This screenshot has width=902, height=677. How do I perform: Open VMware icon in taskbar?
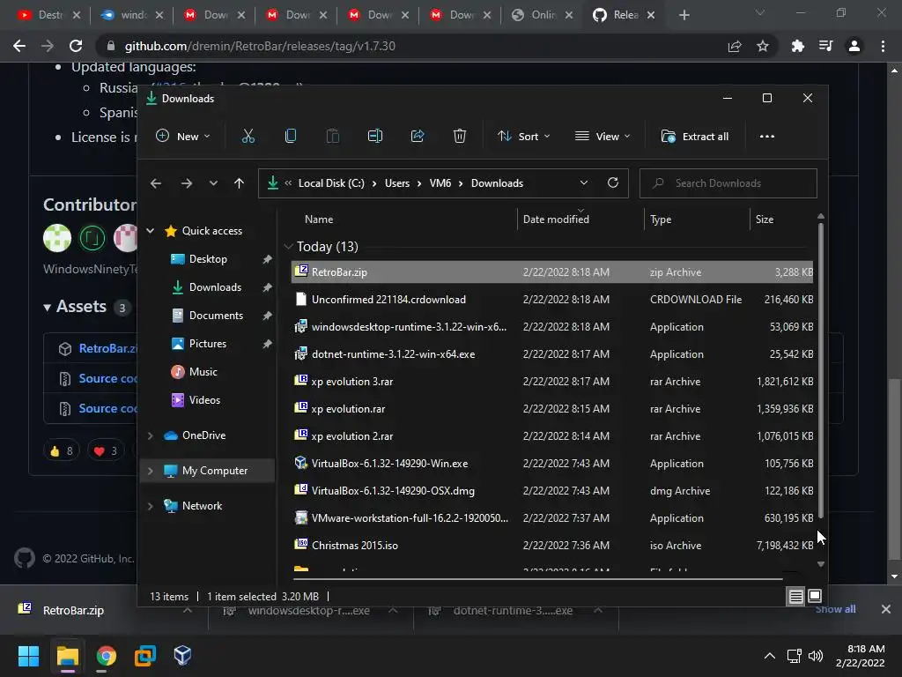point(145,656)
